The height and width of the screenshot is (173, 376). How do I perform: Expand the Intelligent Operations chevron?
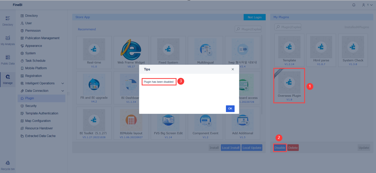[63, 83]
